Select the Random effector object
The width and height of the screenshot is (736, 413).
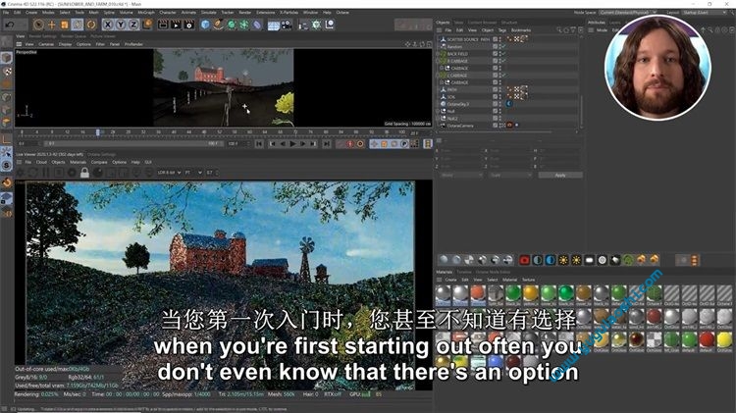tap(454, 47)
